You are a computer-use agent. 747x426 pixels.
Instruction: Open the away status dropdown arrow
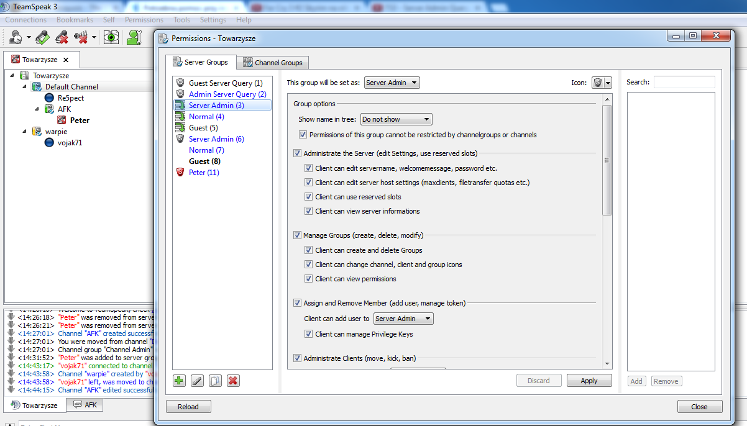coord(29,37)
